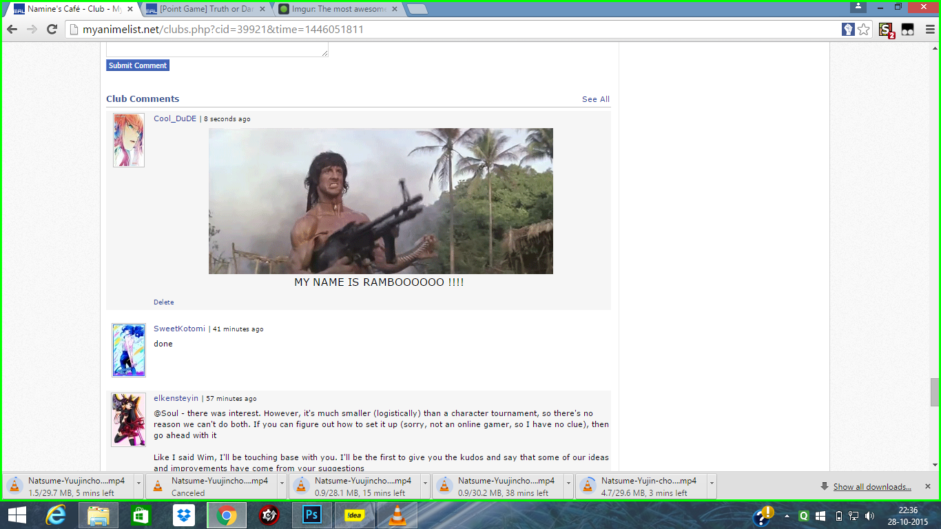Open the Chrome hamburger menu
Image resolution: width=941 pixels, height=529 pixels.
[930, 29]
